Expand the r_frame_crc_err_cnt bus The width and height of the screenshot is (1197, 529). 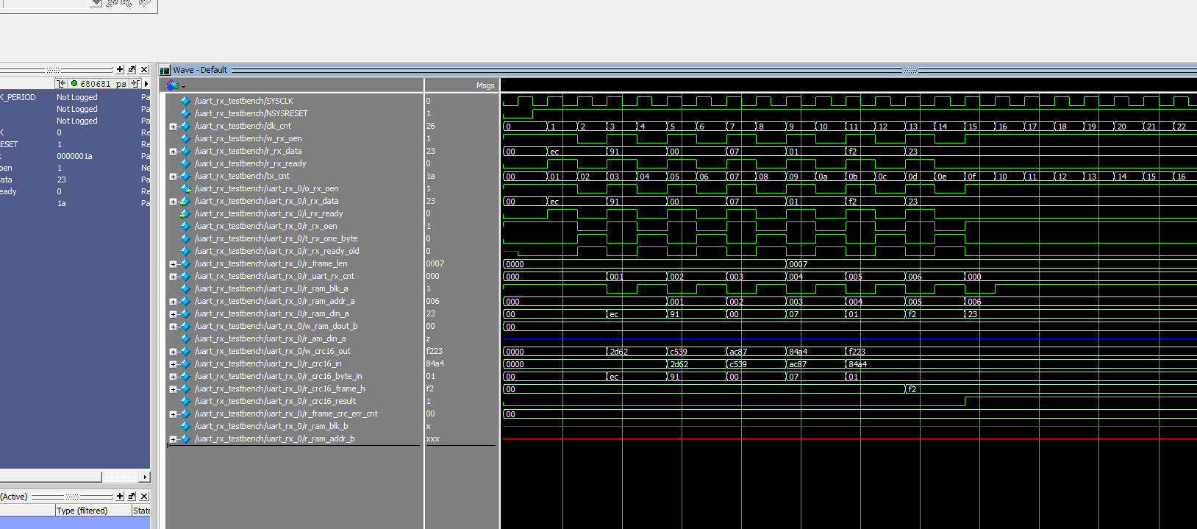[x=173, y=414]
